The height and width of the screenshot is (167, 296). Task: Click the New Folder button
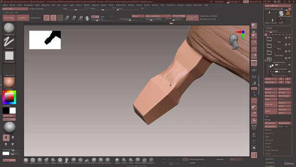(x=271, y=83)
